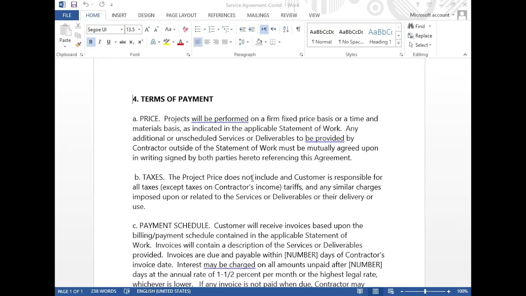Image resolution: width=526 pixels, height=296 pixels.
Task: Open Change Case Aa dropdown
Action: (x=170, y=29)
